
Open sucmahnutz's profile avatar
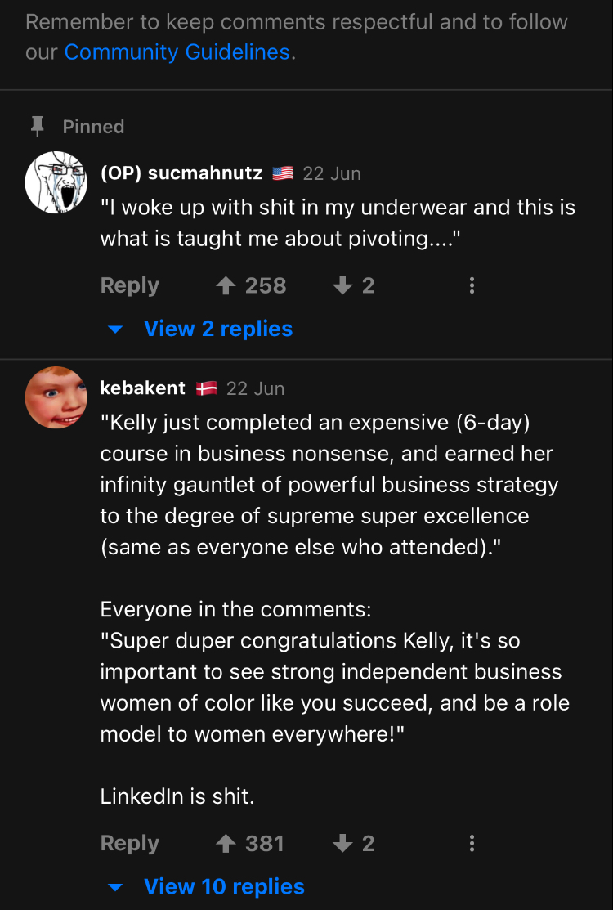56,182
